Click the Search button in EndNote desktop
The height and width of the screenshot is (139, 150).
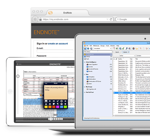(117, 52)
